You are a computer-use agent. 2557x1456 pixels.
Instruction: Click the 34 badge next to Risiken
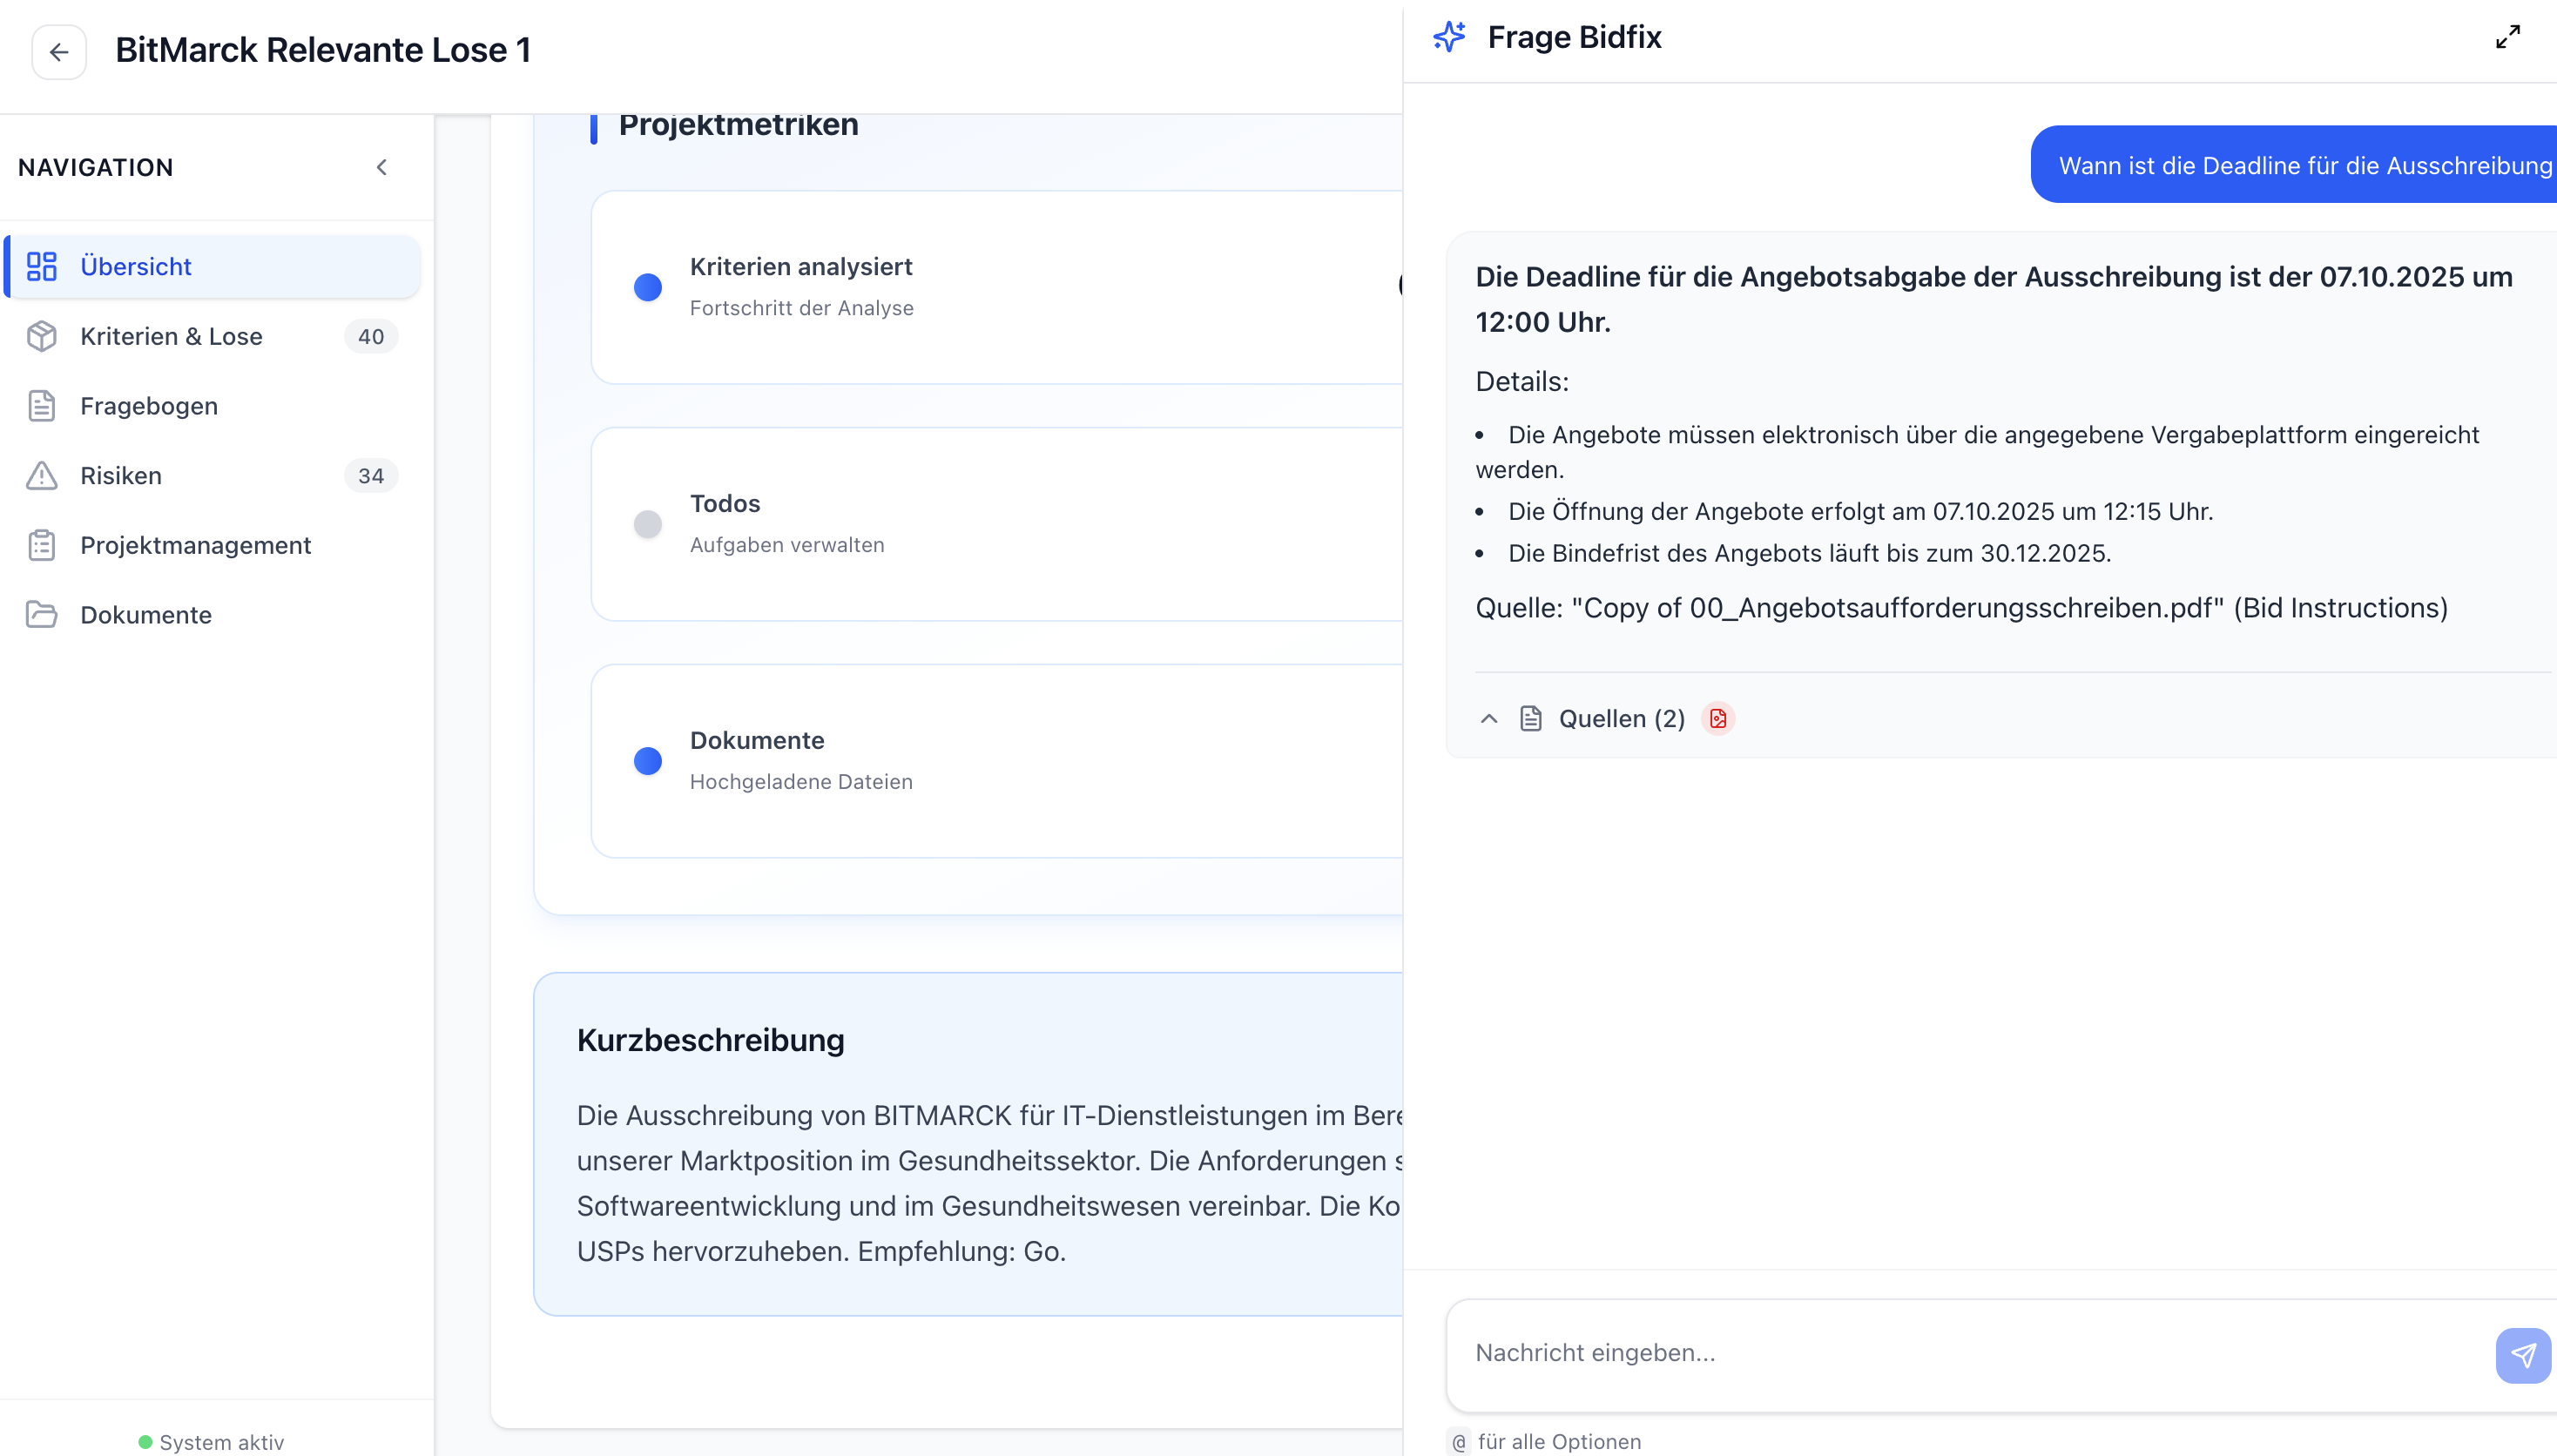coord(370,475)
